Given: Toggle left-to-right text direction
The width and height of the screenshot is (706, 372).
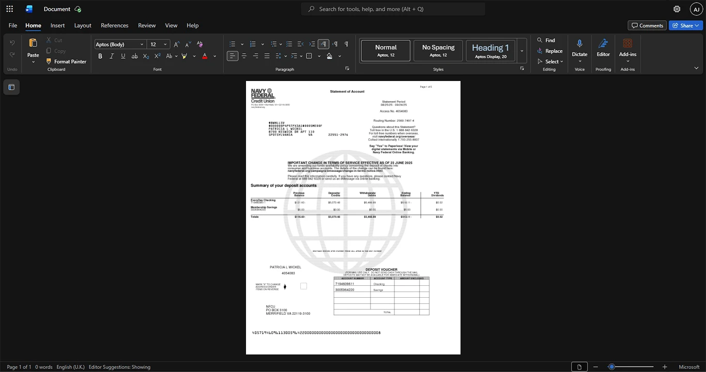Looking at the screenshot, I should point(324,44).
